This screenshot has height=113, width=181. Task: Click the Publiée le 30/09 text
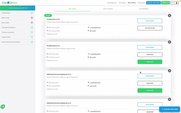[x=52, y=89]
